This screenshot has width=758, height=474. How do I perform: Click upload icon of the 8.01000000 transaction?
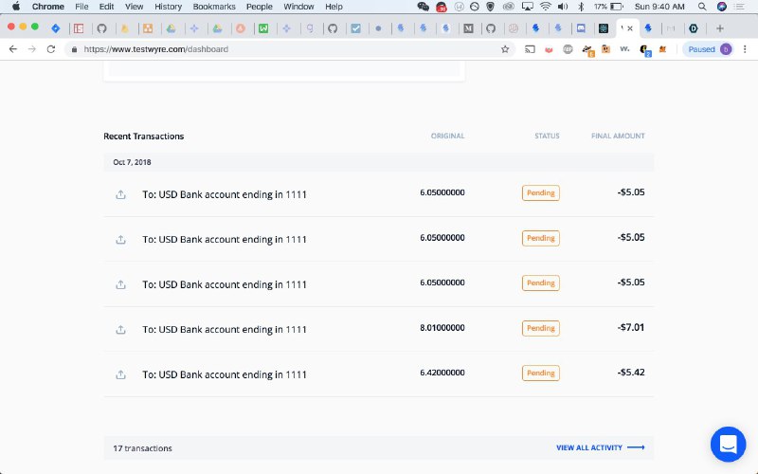(121, 329)
